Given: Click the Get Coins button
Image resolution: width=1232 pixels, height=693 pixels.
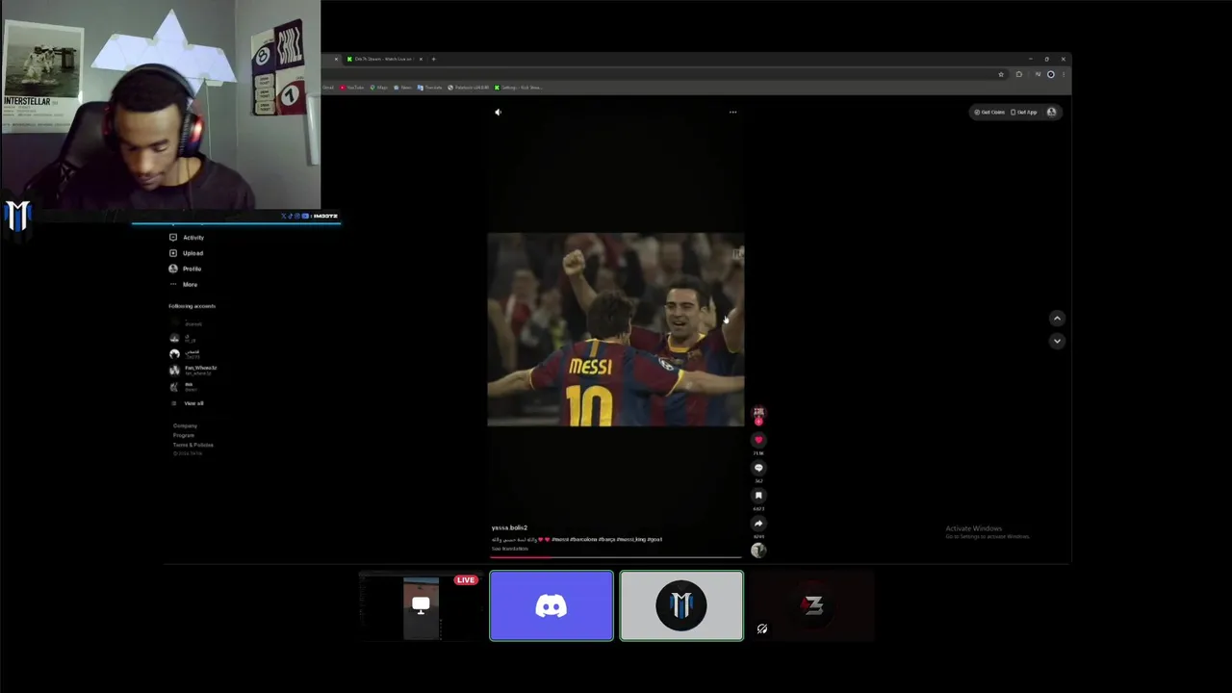Looking at the screenshot, I should tap(989, 112).
